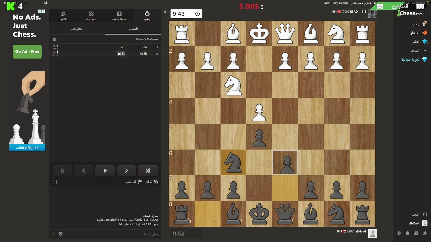Go to the next move
The height and width of the screenshot is (242, 431).
[126, 171]
